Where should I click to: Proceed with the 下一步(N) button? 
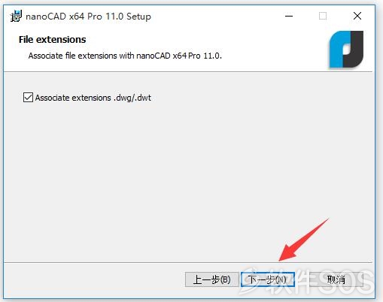[x=268, y=279]
